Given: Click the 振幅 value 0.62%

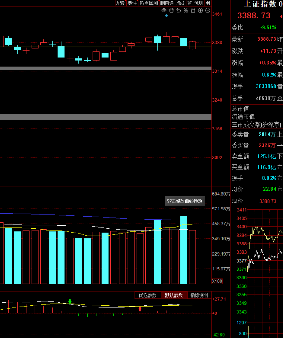Looking at the screenshot, I should click(269, 75).
